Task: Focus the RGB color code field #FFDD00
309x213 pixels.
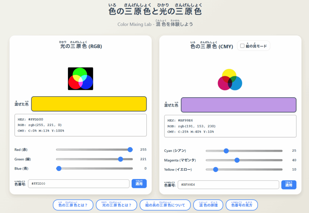Action: (x=78, y=184)
